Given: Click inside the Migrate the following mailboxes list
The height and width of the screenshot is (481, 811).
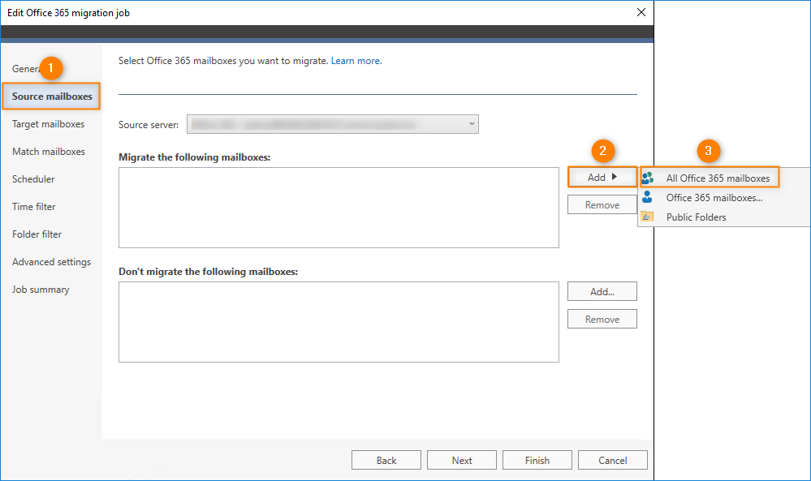Looking at the screenshot, I should pyautogui.click(x=339, y=207).
